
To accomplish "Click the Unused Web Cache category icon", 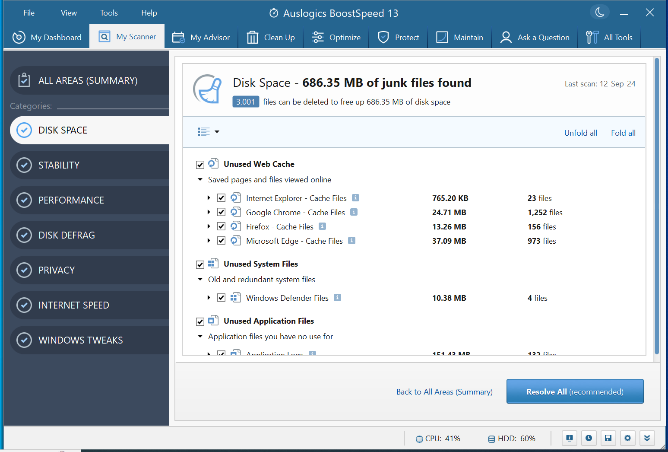I will point(213,164).
